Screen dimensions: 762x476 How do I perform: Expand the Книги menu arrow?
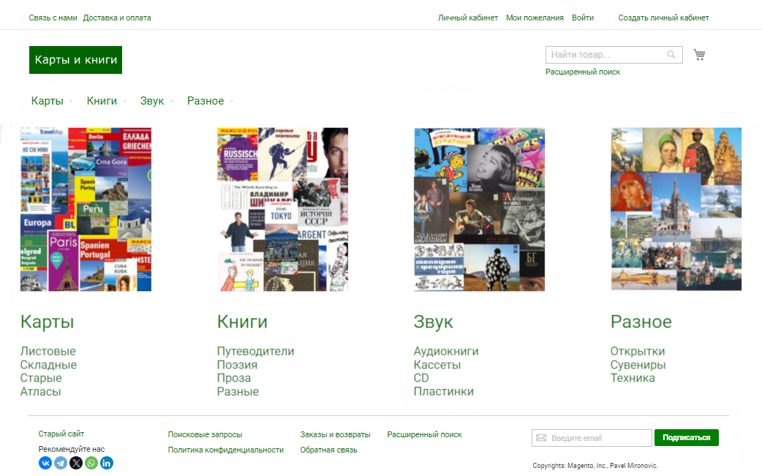[125, 101]
